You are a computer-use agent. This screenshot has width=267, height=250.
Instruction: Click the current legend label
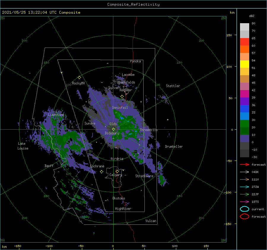[258, 209]
